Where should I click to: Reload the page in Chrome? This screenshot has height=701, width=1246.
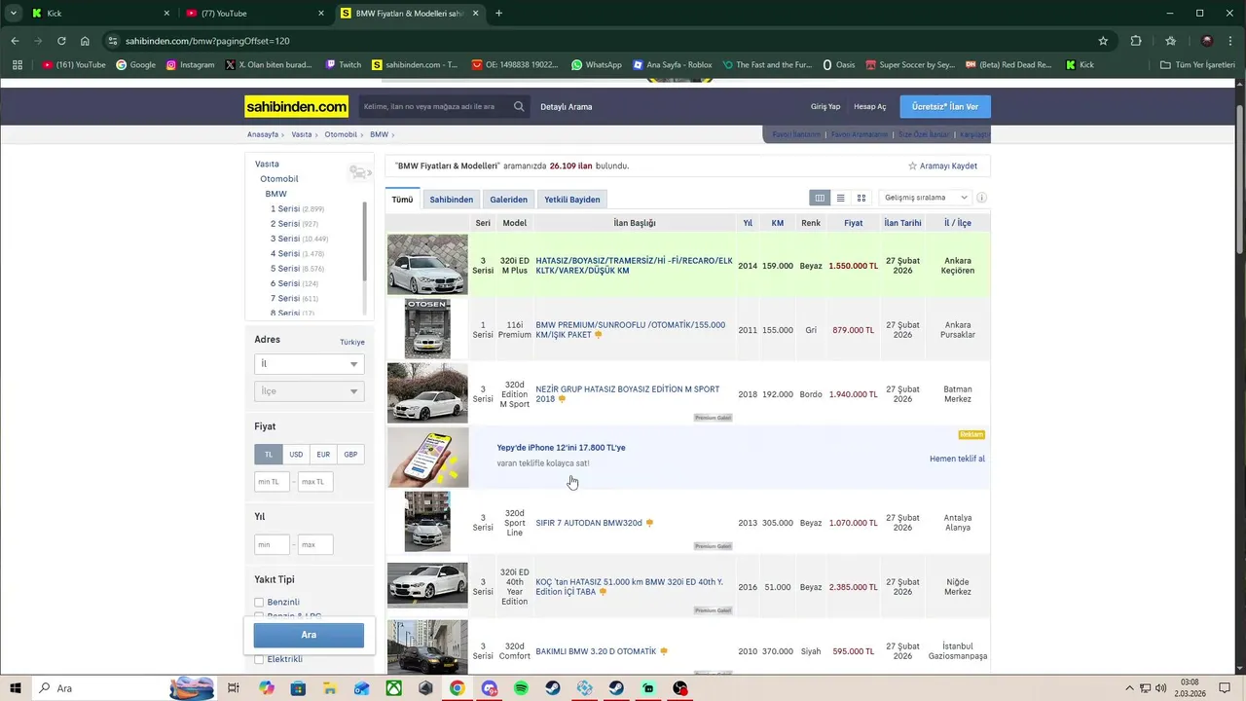[x=61, y=41]
